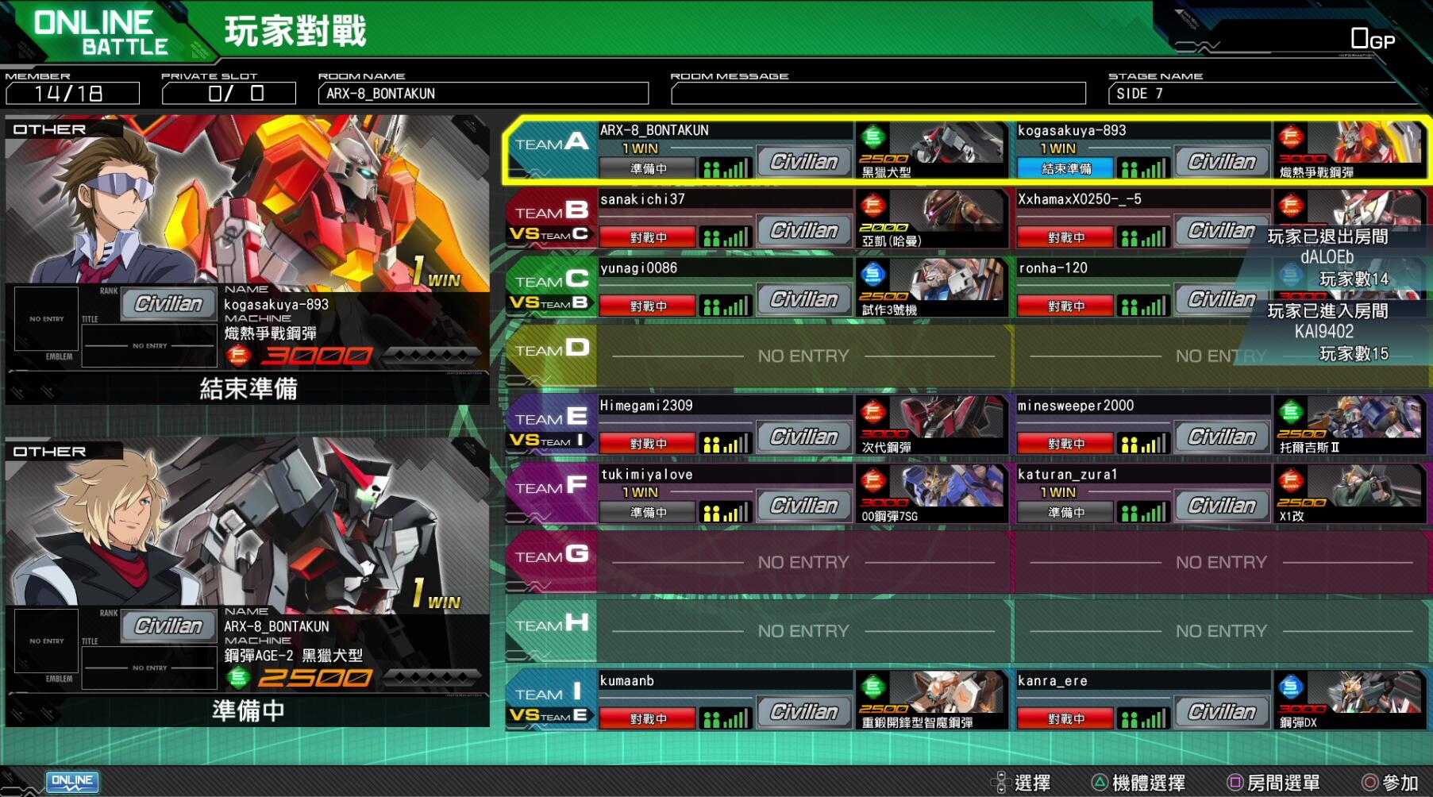Screen dimensions: 1433x797
Task: Click the green E burst icon for minesweeper2000
Action: [x=1291, y=412]
